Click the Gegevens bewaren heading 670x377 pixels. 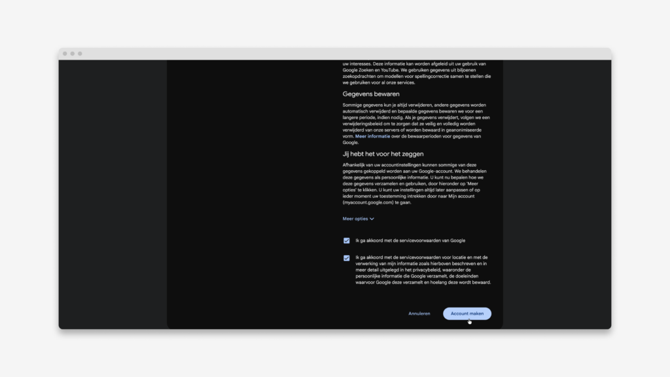[371, 94]
